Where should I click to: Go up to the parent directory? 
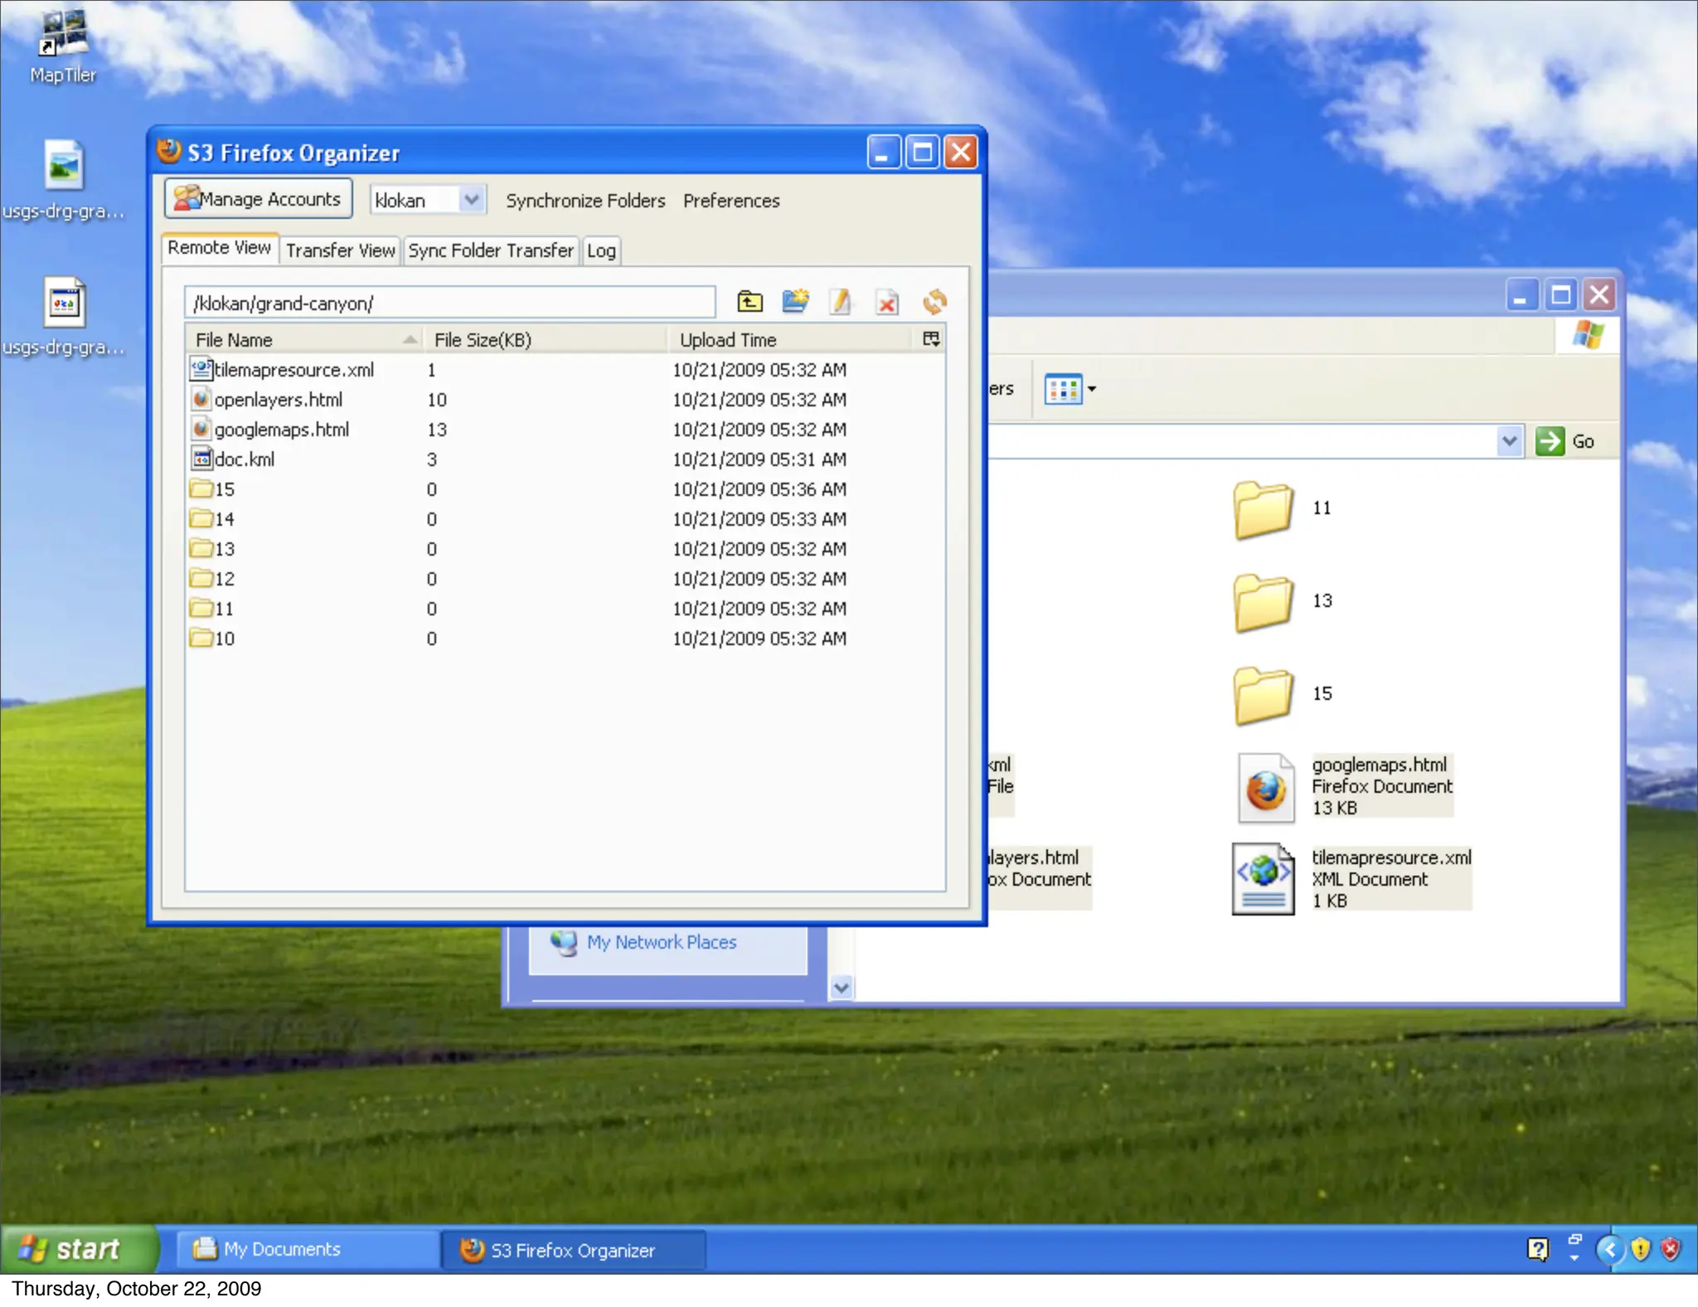750,302
